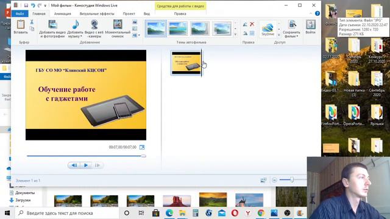Open the quick access toolbar customize dropdown

45,5
